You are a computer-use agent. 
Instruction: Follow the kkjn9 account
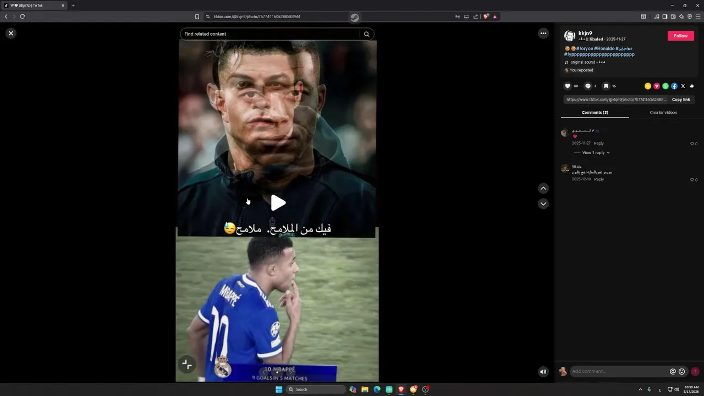(681, 36)
